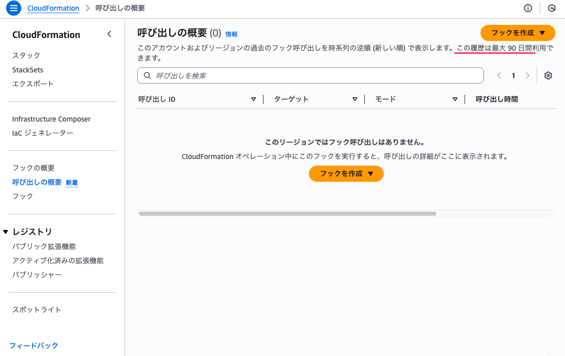Click the horizontal table scrollbar

pos(288,214)
